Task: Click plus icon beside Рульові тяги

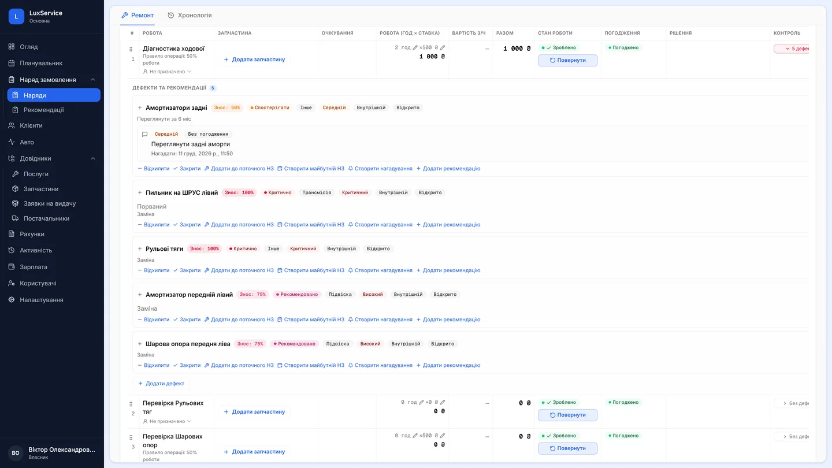Action: point(140,249)
